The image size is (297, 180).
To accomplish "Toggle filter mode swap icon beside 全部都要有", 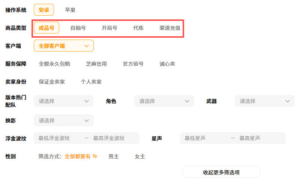I will [x=95, y=156].
